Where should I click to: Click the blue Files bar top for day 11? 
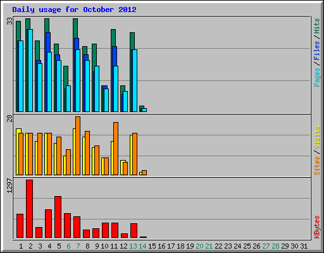[x=115, y=56]
